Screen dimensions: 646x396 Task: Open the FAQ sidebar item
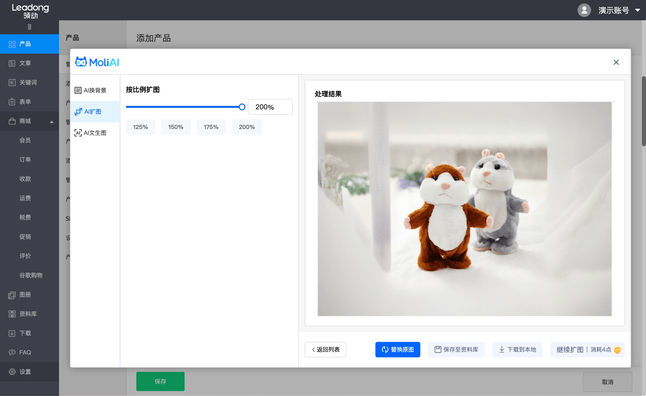(25, 353)
